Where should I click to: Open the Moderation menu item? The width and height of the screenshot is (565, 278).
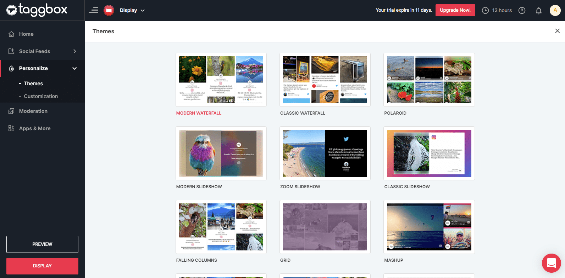coord(33,111)
